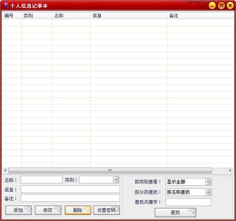Focus the 名称 input field
The width and height of the screenshot is (236, 221).
[42, 180]
